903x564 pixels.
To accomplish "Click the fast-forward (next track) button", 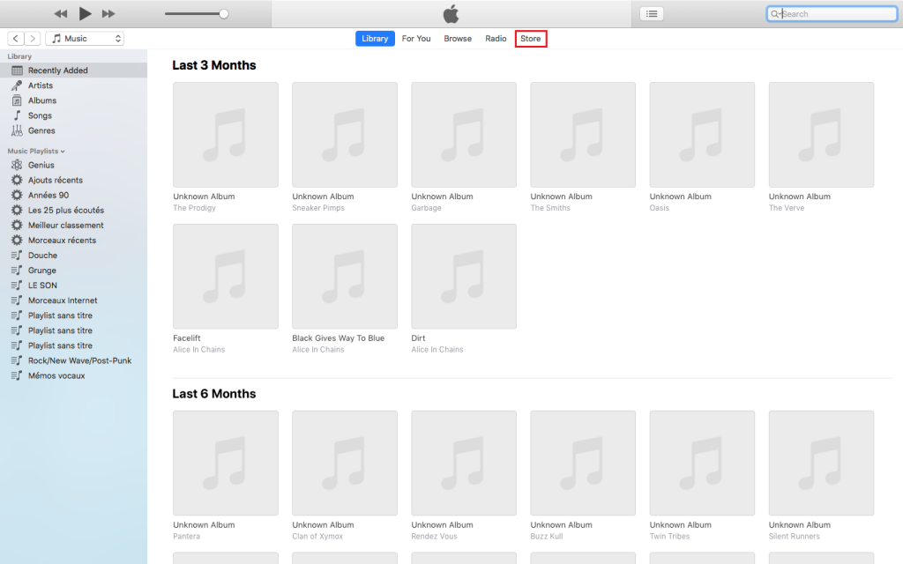I will click(x=108, y=14).
